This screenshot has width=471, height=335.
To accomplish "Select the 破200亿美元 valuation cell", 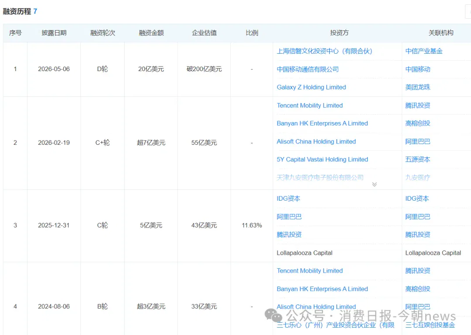I will click(204, 69).
